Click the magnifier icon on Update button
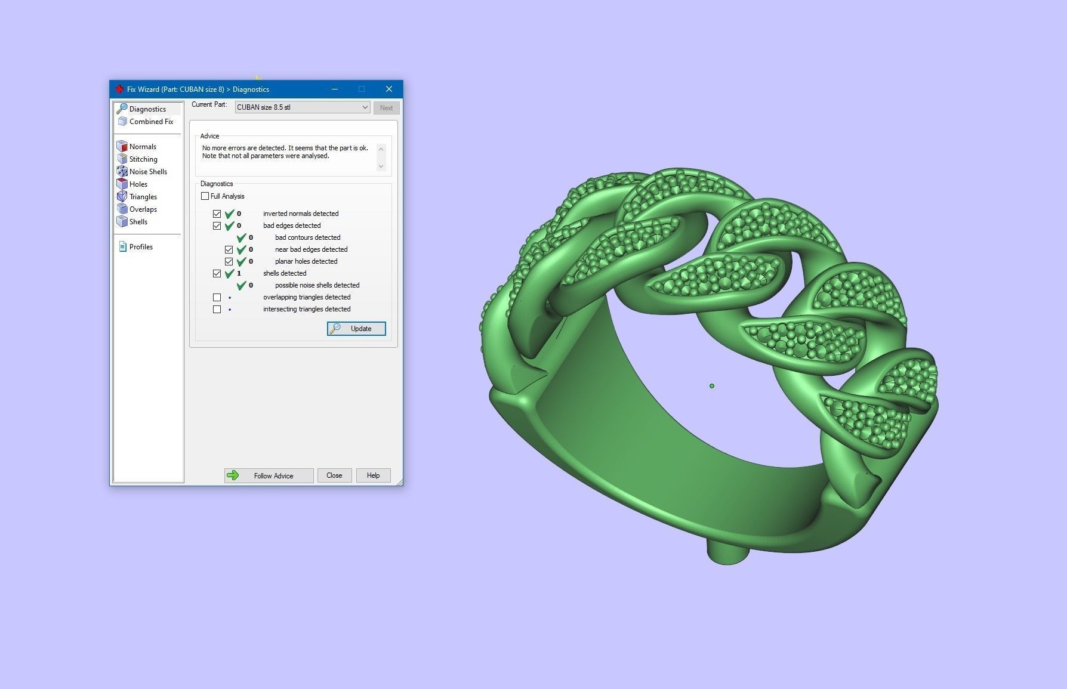The width and height of the screenshot is (1067, 689). pyautogui.click(x=336, y=328)
